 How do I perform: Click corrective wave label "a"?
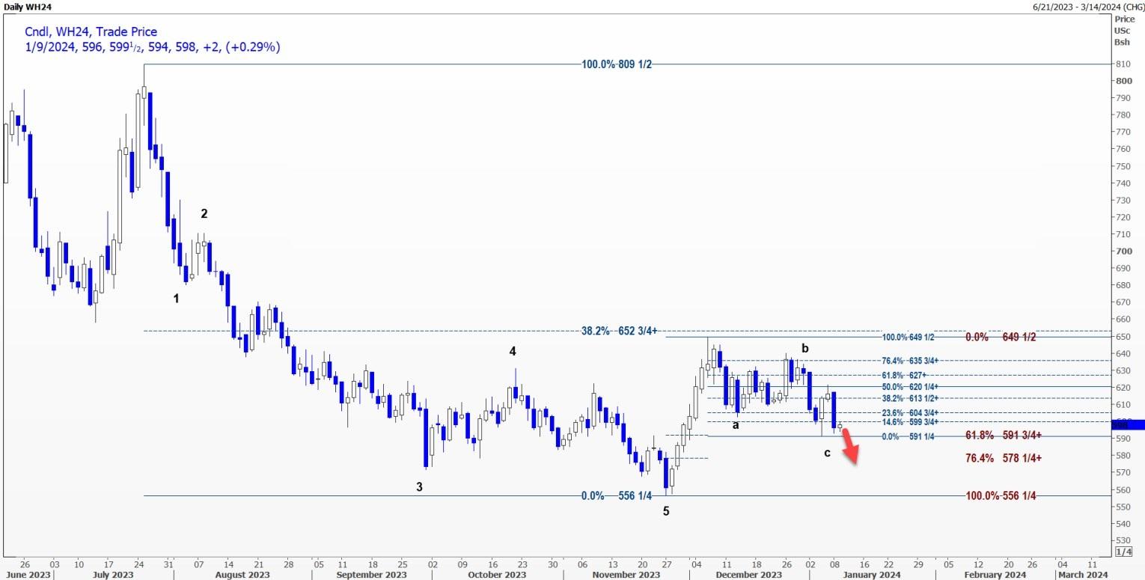click(736, 425)
